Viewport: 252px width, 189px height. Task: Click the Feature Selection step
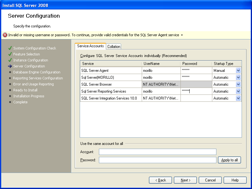(x=26, y=54)
